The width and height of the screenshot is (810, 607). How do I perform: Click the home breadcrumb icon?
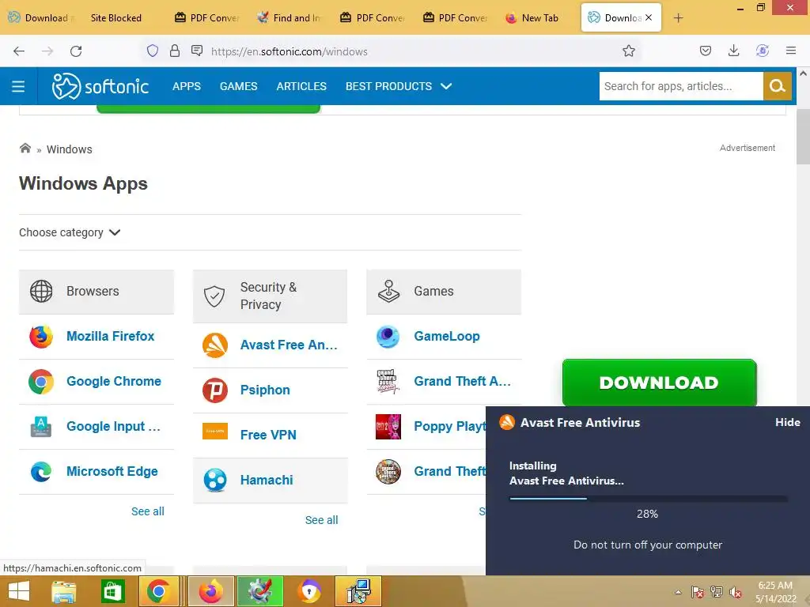pos(25,149)
